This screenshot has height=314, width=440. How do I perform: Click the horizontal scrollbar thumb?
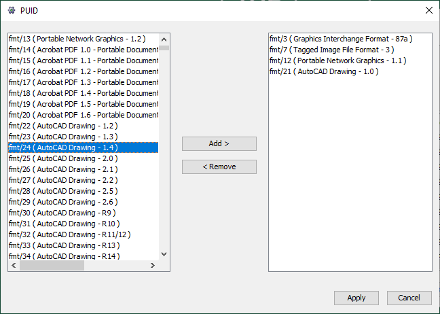[52, 265]
